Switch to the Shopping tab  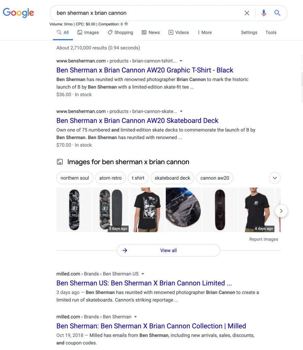pos(120,32)
